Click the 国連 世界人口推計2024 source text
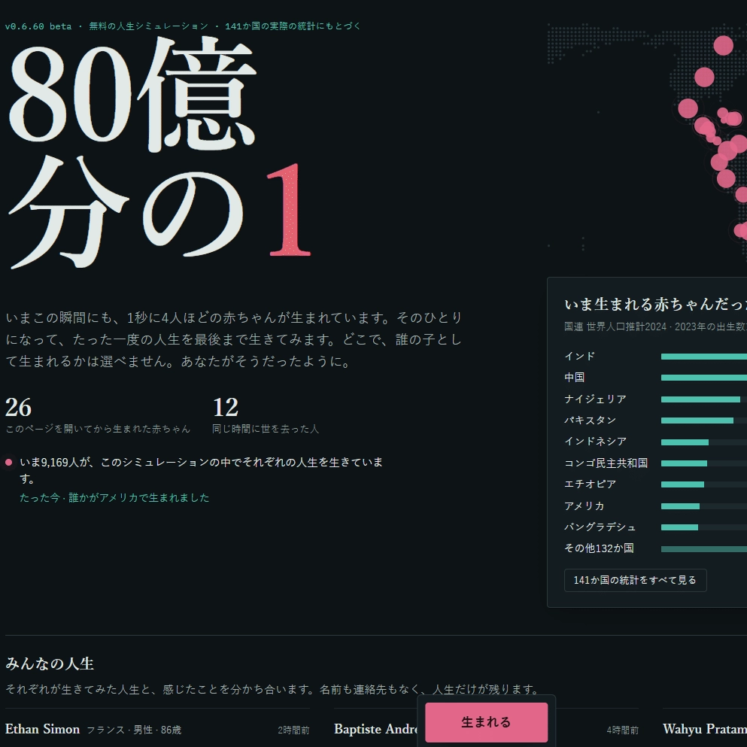 tap(655, 326)
